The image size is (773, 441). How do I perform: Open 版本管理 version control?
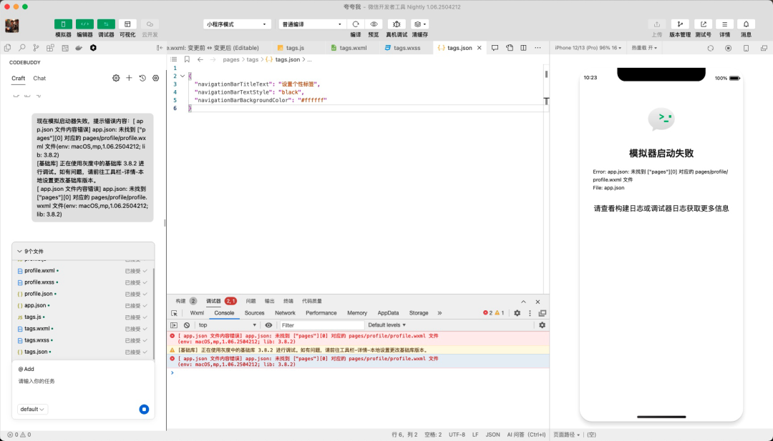[680, 24]
